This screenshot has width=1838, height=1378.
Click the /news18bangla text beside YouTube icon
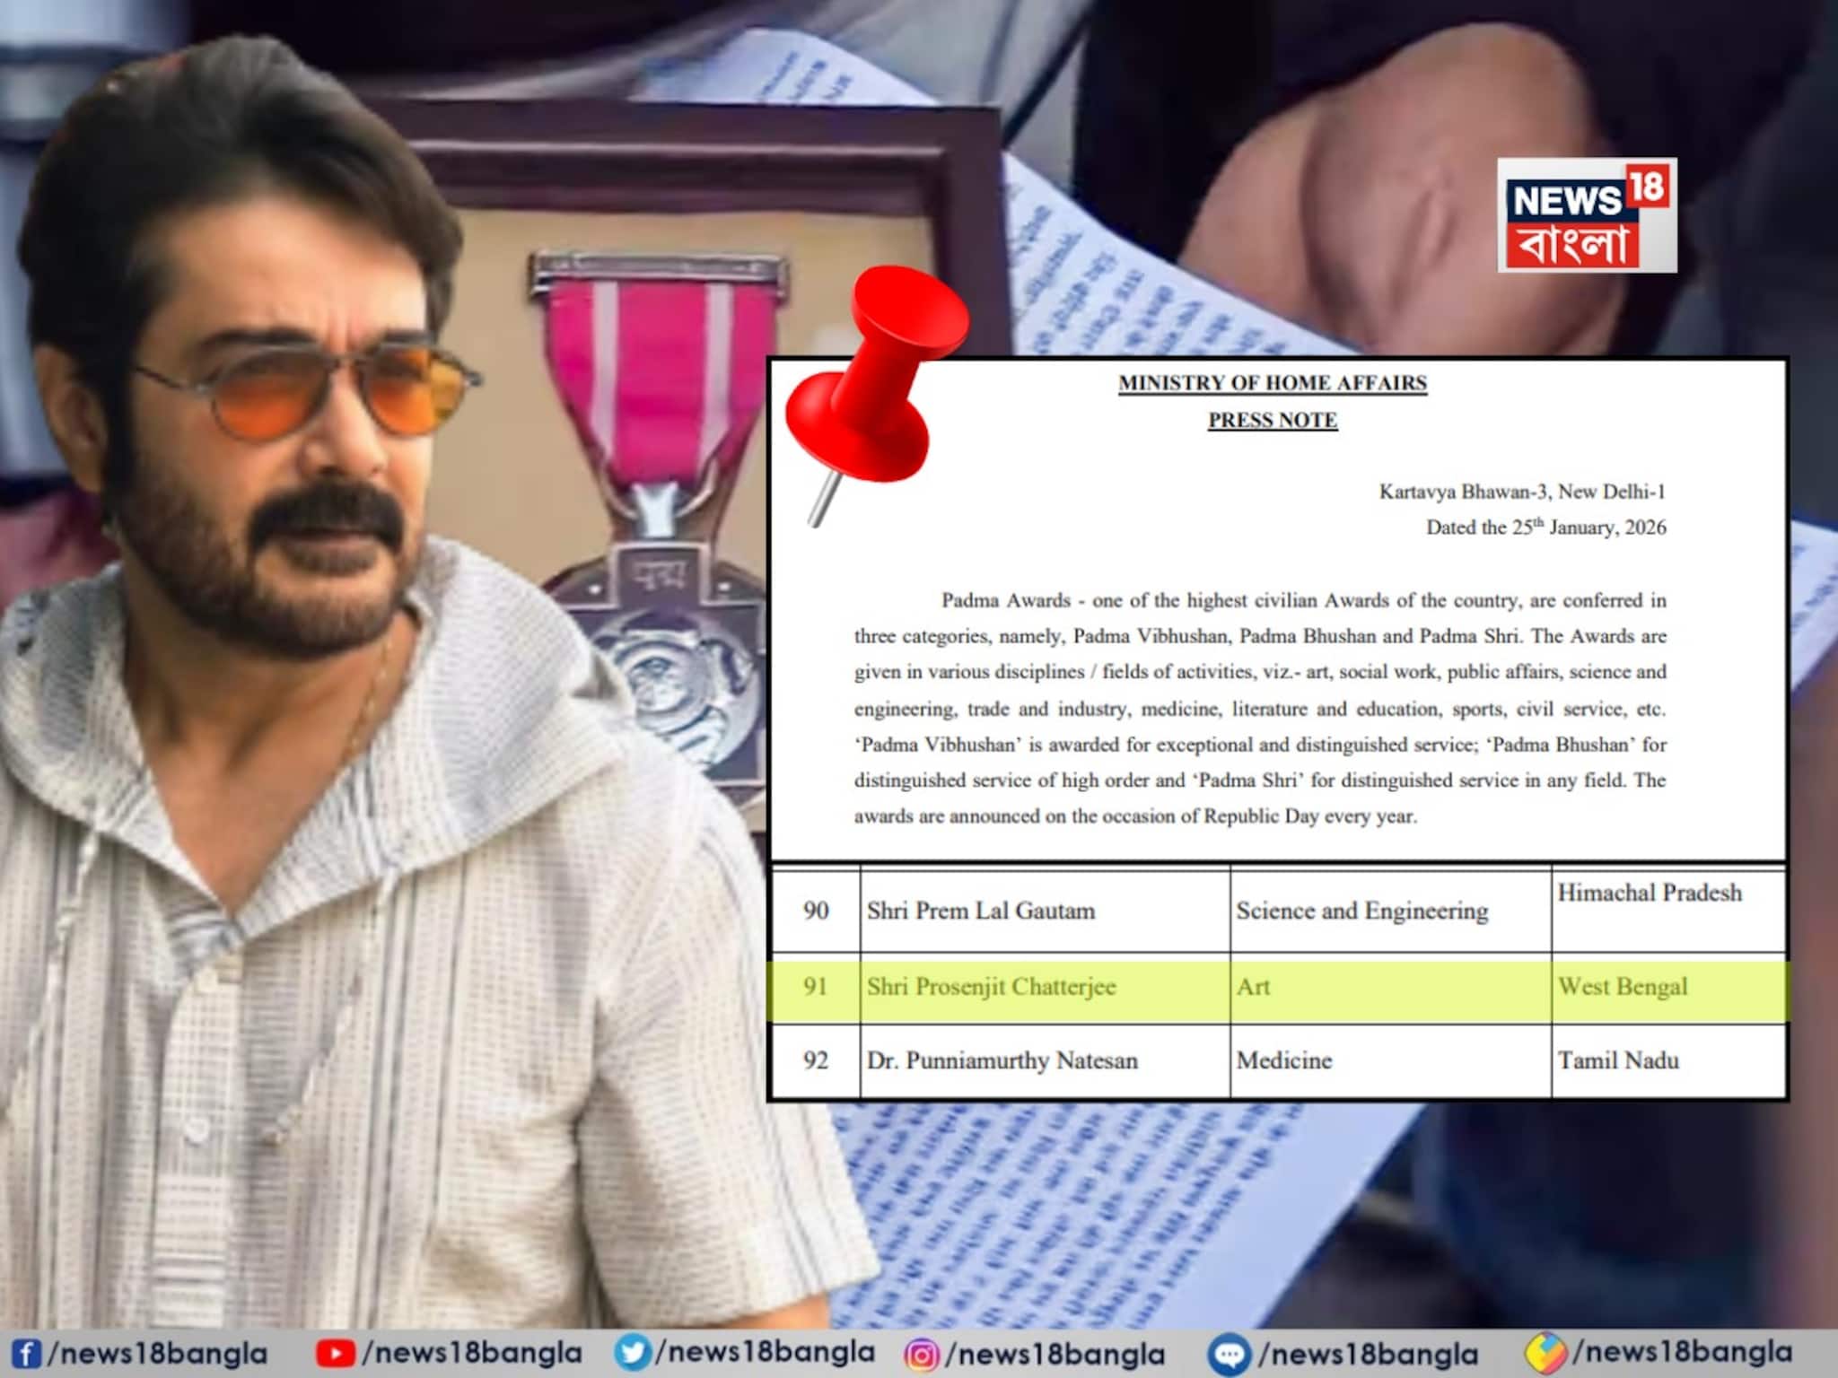[472, 1354]
